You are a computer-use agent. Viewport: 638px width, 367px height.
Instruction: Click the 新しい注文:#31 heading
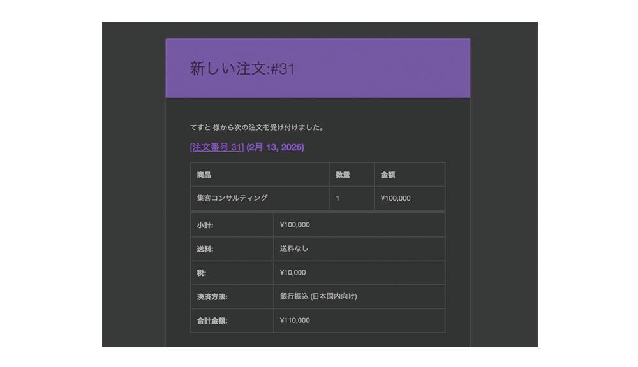pyautogui.click(x=242, y=69)
